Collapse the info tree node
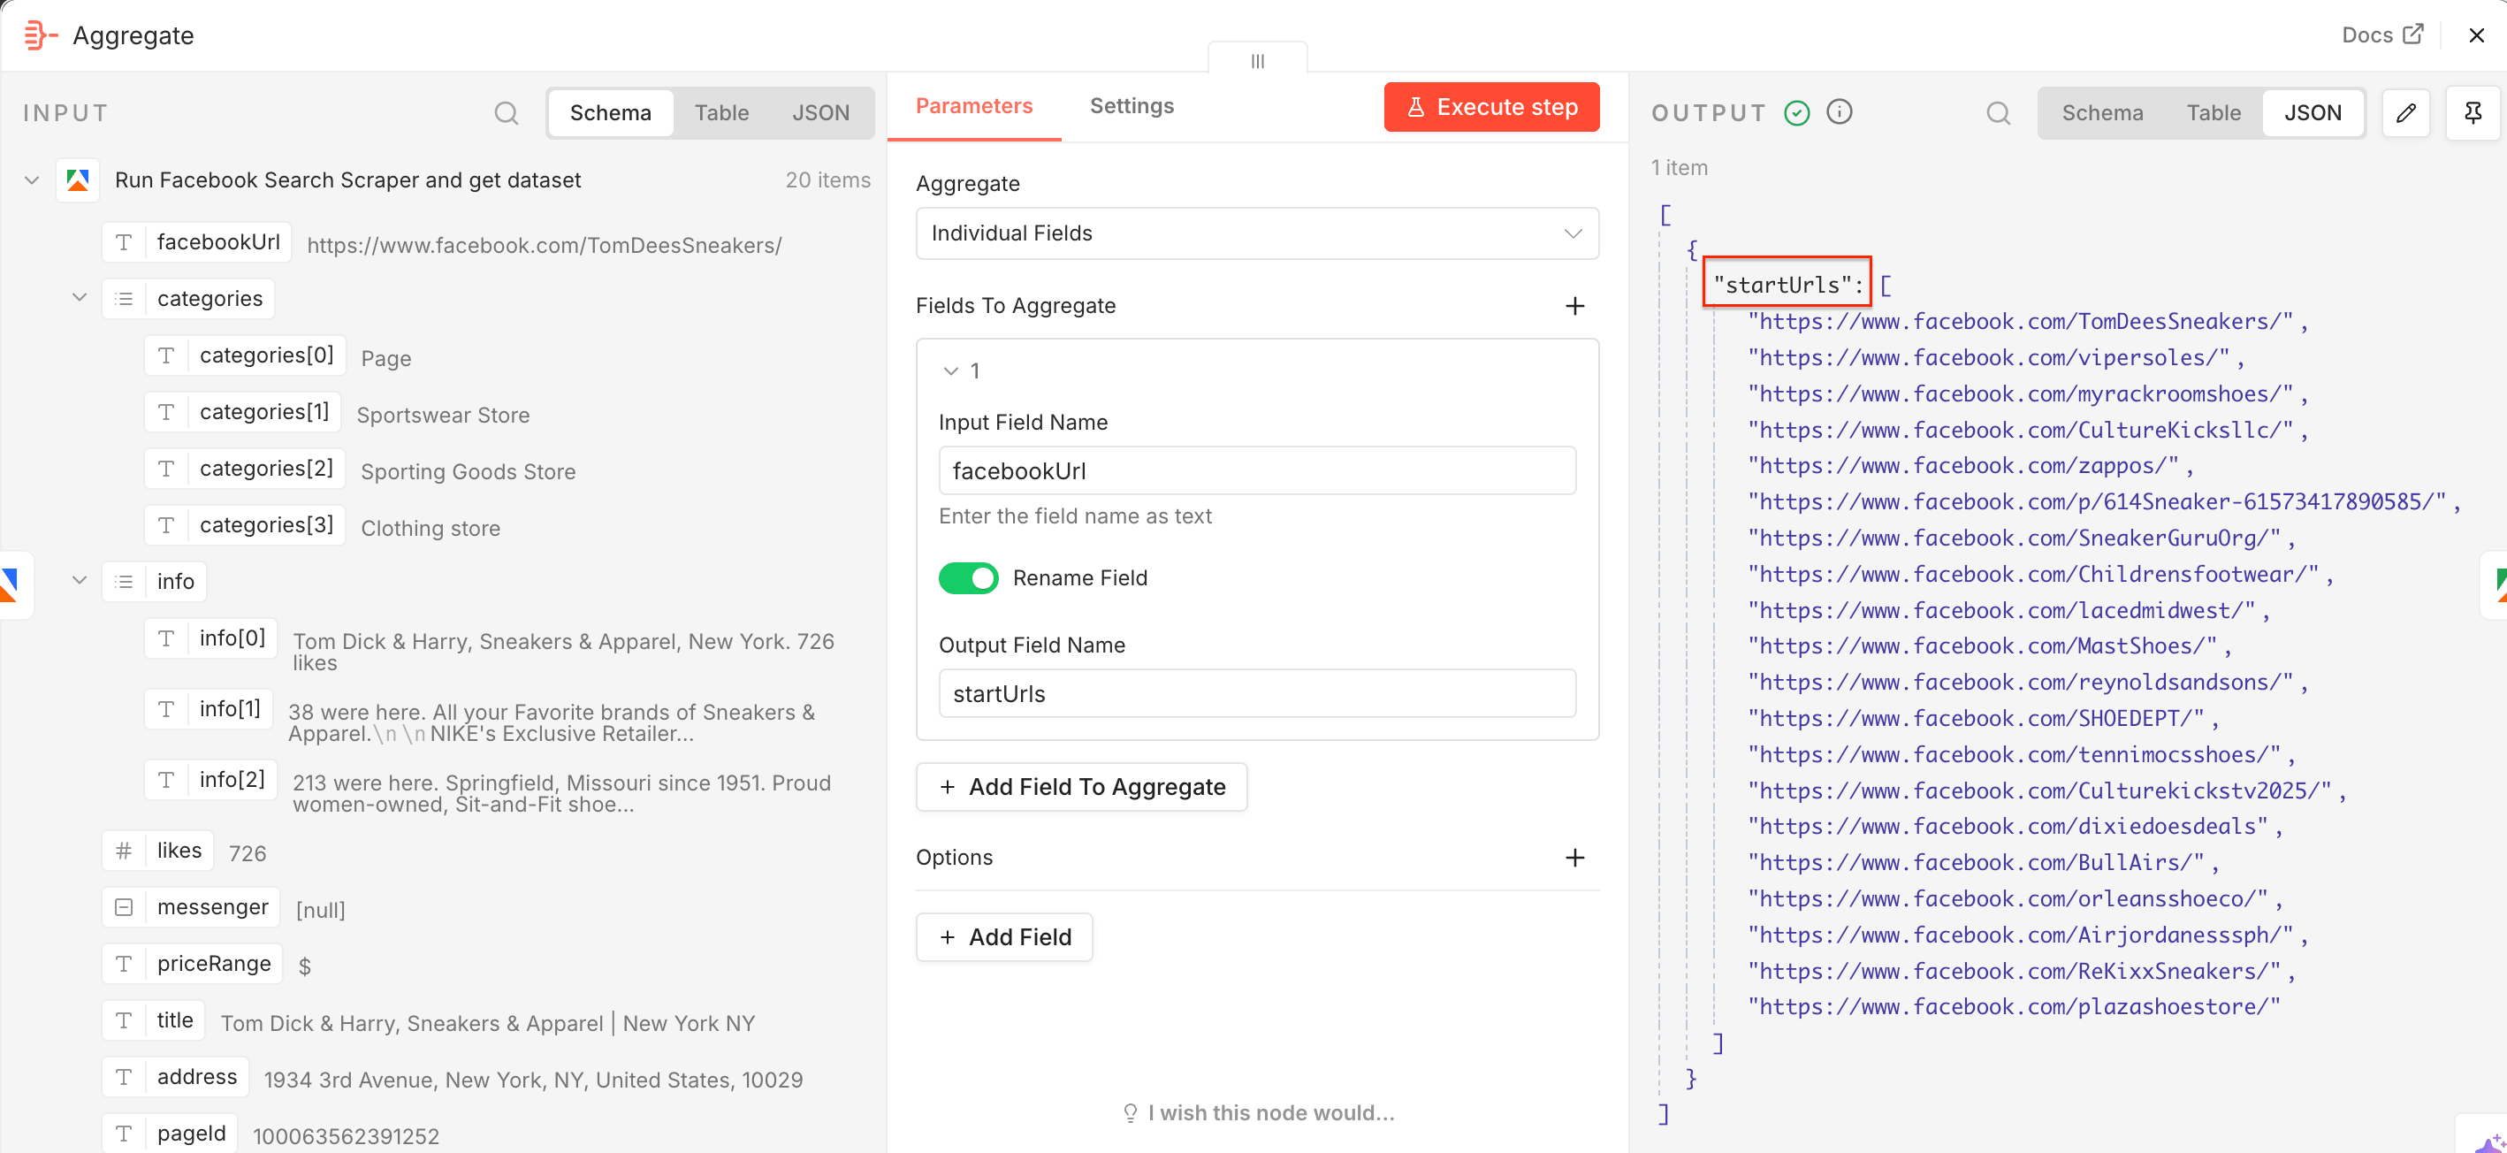Screen dimensions: 2507x1153 point(80,580)
